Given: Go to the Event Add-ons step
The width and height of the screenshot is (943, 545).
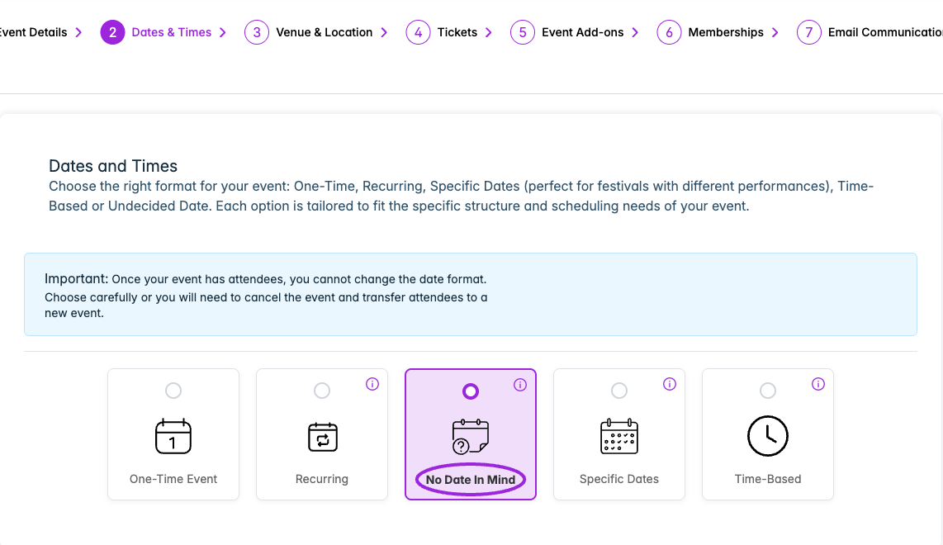Looking at the screenshot, I should (x=583, y=32).
